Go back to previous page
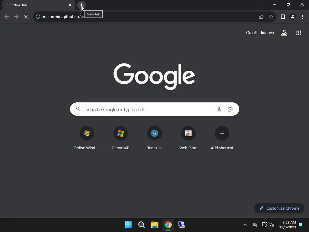 click(7, 17)
